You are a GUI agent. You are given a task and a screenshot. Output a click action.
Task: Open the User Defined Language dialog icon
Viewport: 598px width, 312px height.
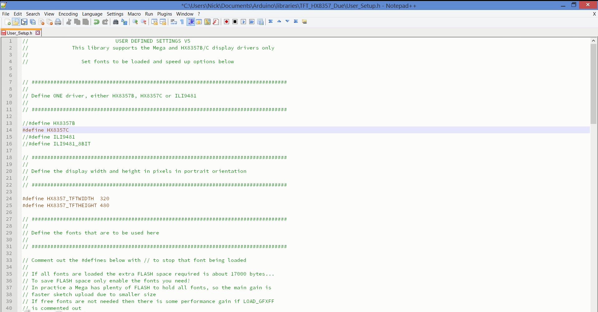click(199, 22)
